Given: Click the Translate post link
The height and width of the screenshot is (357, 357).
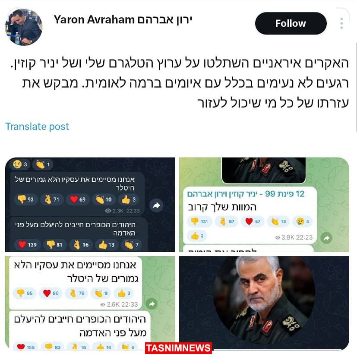Looking at the screenshot, I should pyautogui.click(x=37, y=126).
